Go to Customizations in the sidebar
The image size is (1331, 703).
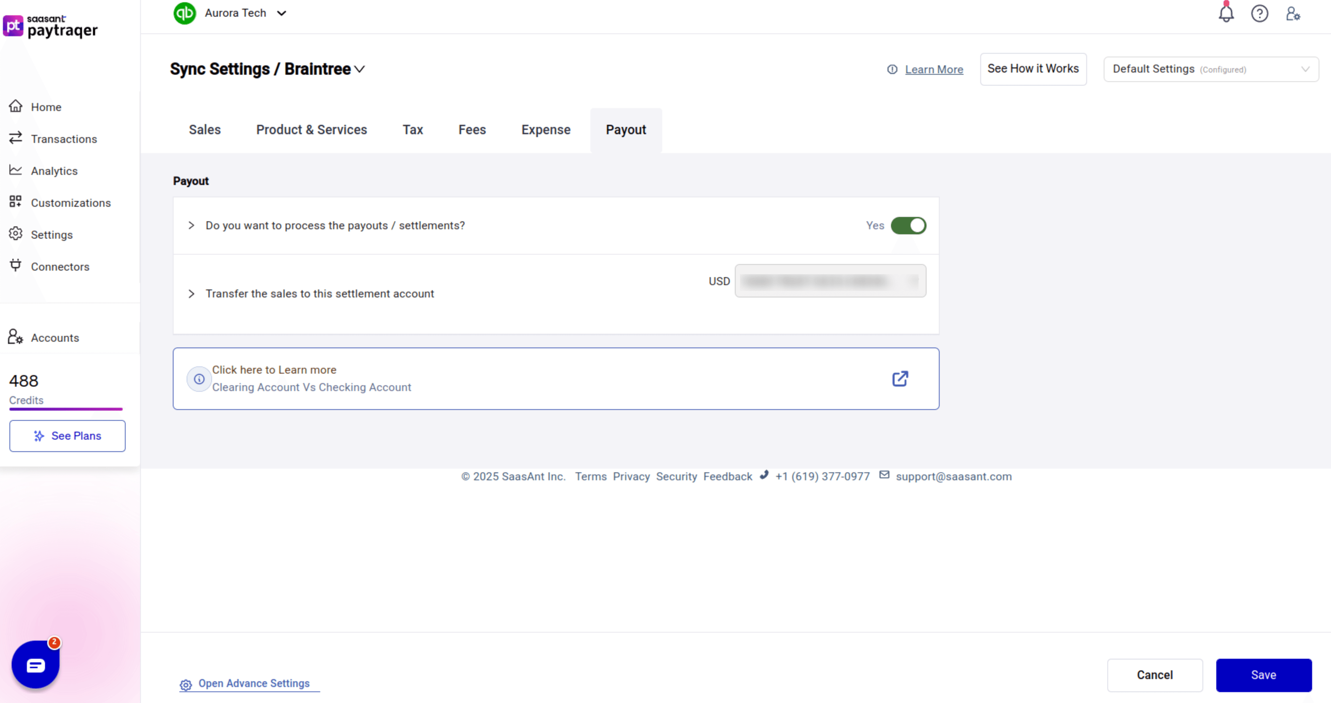coord(70,203)
